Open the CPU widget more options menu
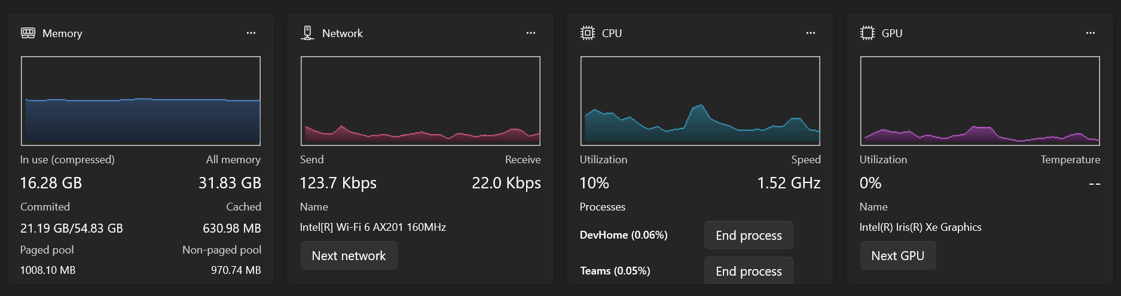1121x296 pixels. pyautogui.click(x=811, y=33)
